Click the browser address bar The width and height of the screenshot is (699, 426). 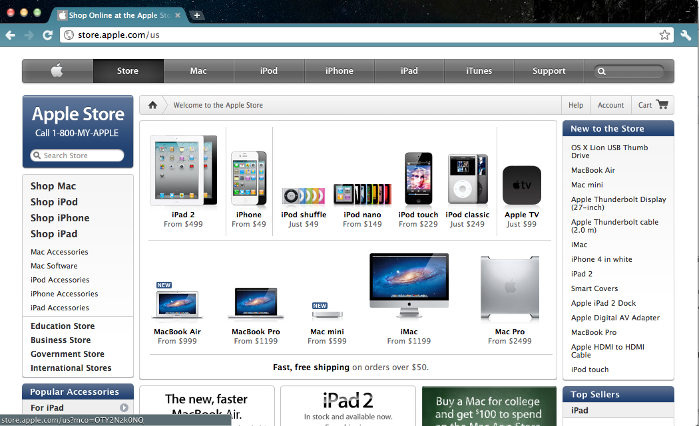365,35
